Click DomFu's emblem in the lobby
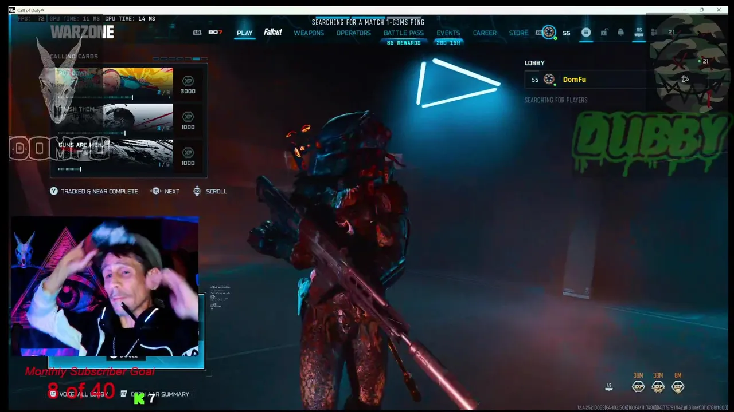734x412 pixels. point(549,80)
